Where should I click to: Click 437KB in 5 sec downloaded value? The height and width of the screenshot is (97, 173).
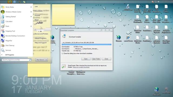click(78, 47)
